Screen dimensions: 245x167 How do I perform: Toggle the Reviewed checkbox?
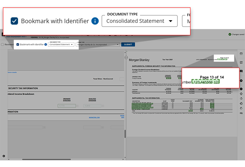[x=3, y=45]
